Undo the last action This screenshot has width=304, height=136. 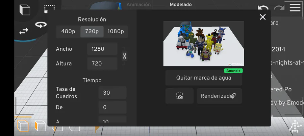pos(263,8)
